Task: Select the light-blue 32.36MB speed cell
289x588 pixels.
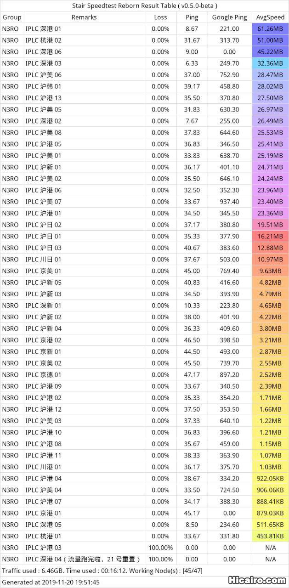Action: (270, 63)
